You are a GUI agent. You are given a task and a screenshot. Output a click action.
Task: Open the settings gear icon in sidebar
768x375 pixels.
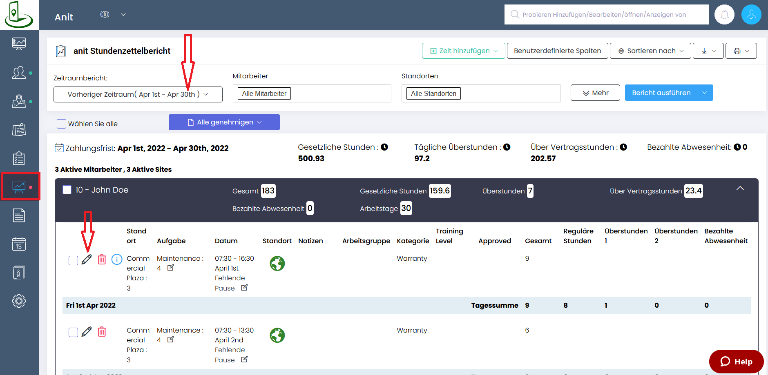point(19,301)
